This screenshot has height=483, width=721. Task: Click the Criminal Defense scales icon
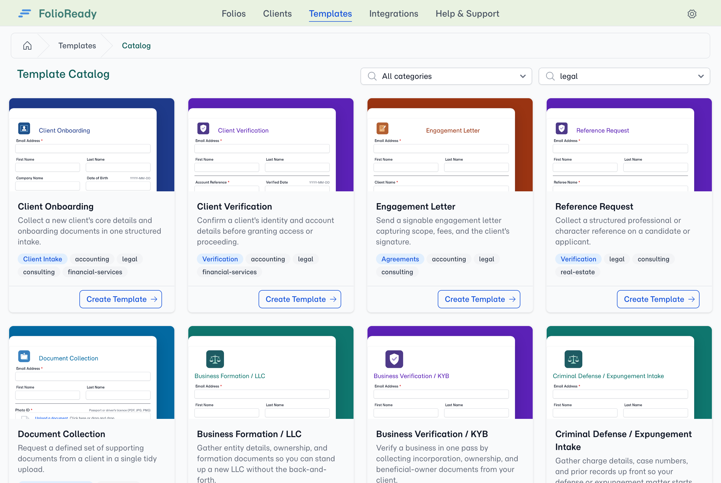573,359
